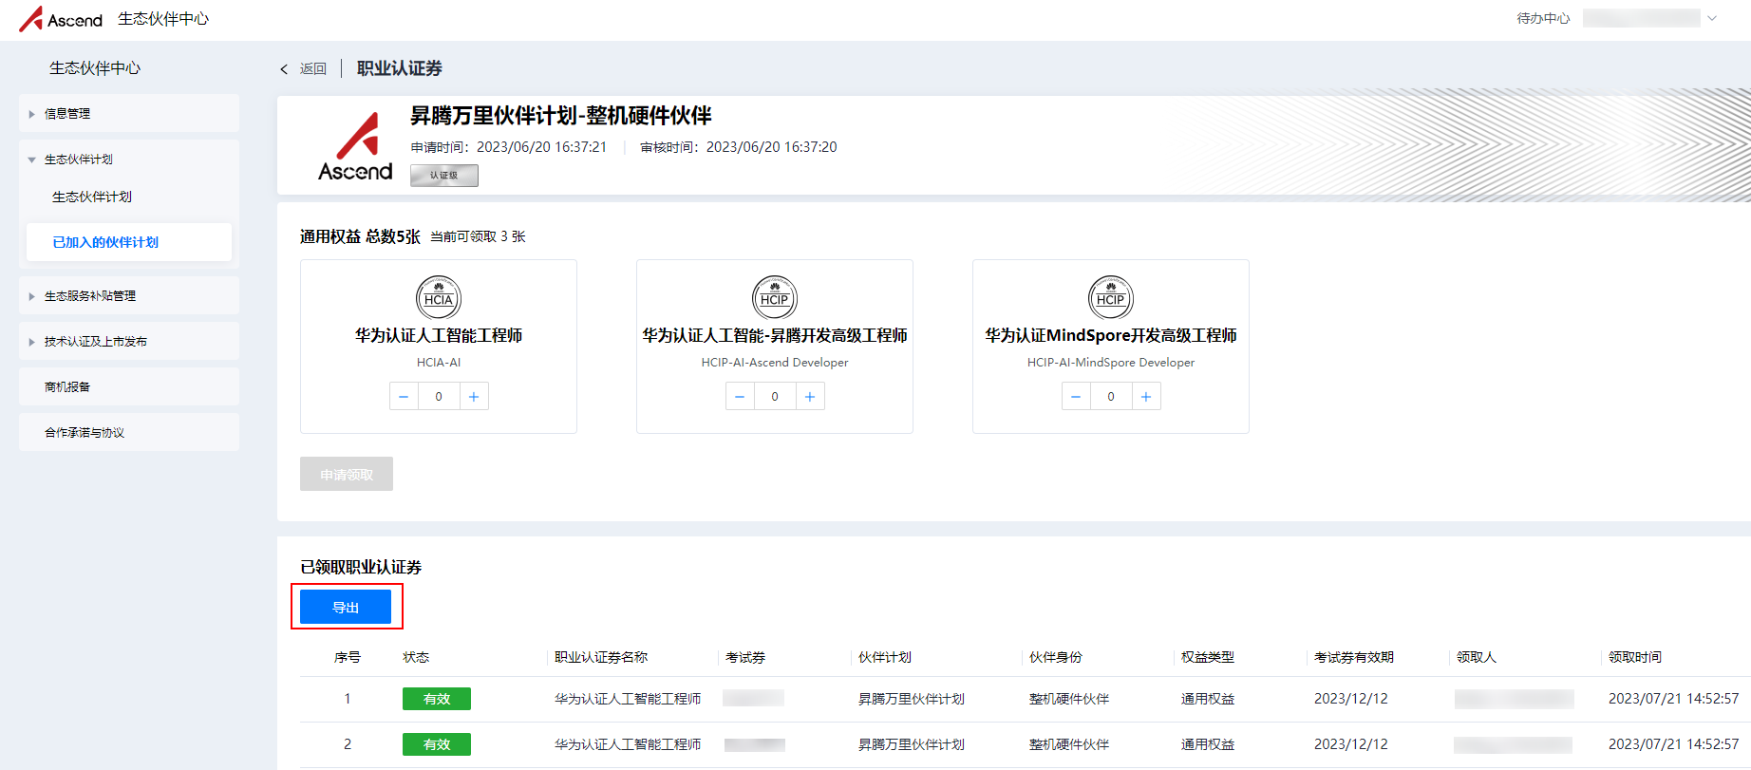Click 权益类型 column header

(x=1208, y=657)
